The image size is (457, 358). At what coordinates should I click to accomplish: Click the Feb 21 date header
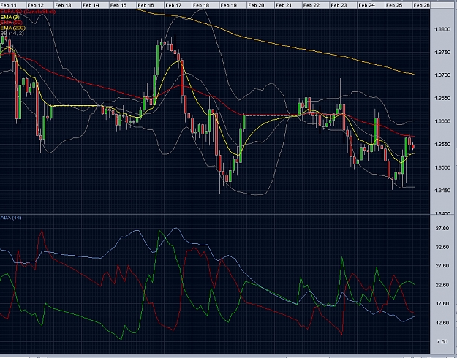point(284,5)
